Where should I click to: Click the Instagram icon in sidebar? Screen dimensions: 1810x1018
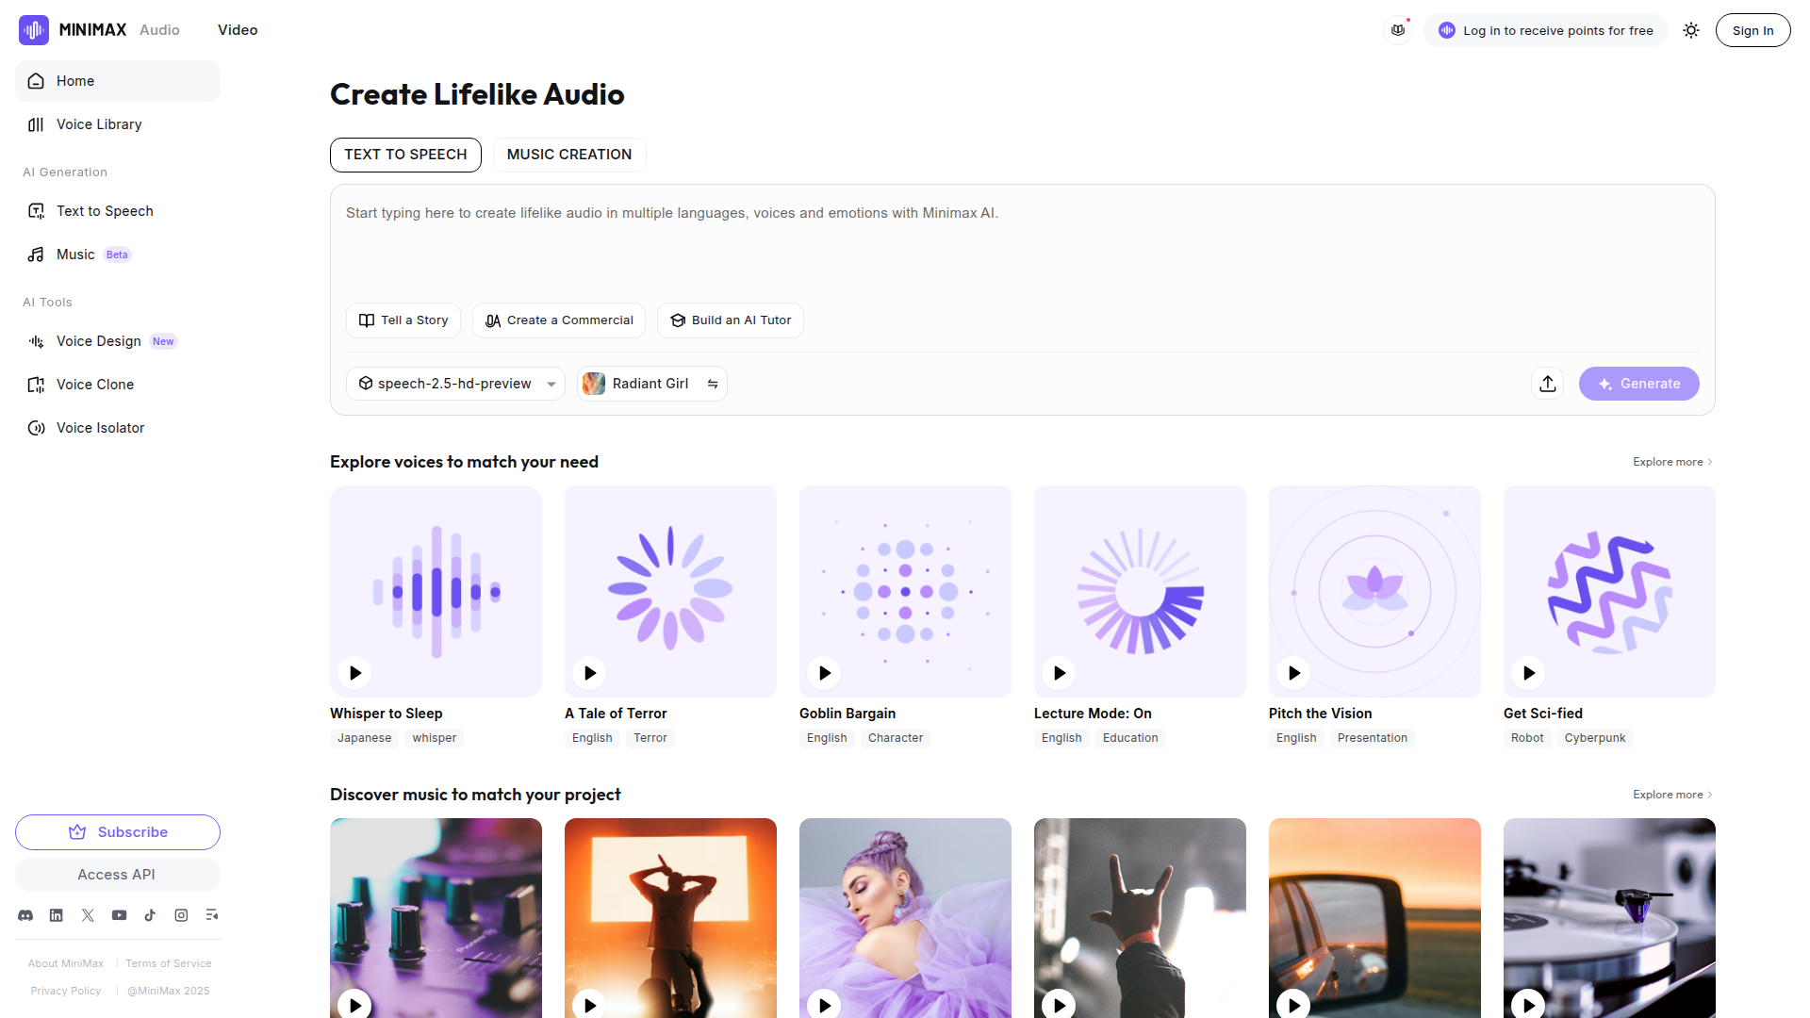pyautogui.click(x=181, y=915)
